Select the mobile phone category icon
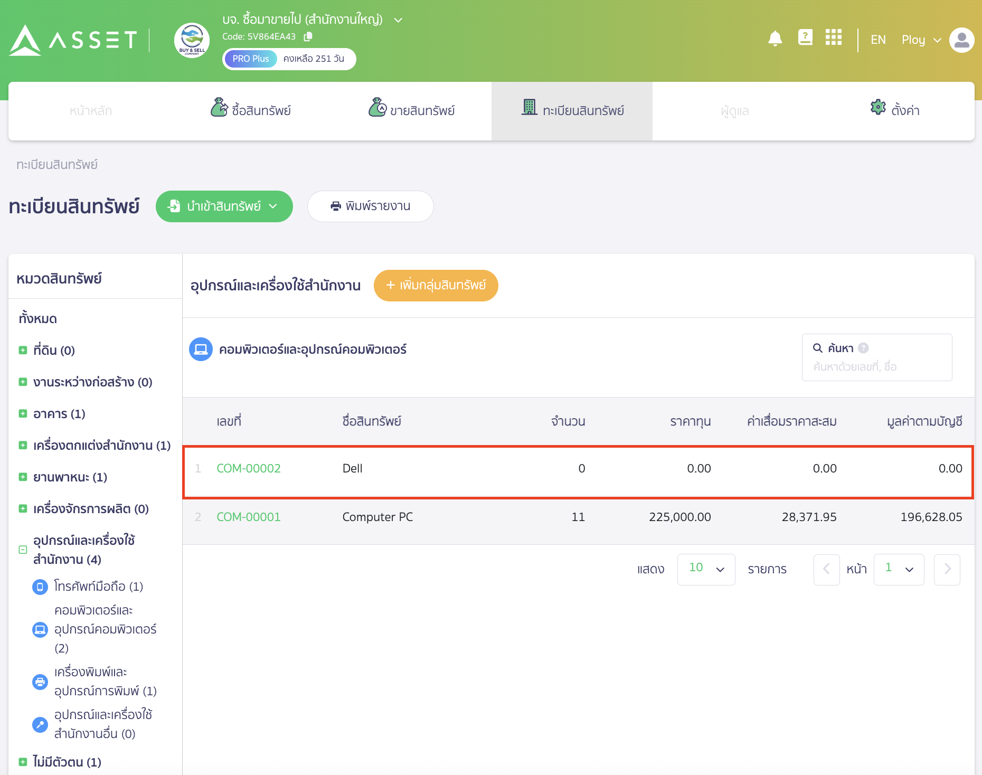 40,587
